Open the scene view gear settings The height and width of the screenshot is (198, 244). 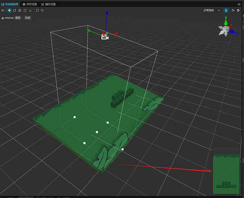[238, 10]
